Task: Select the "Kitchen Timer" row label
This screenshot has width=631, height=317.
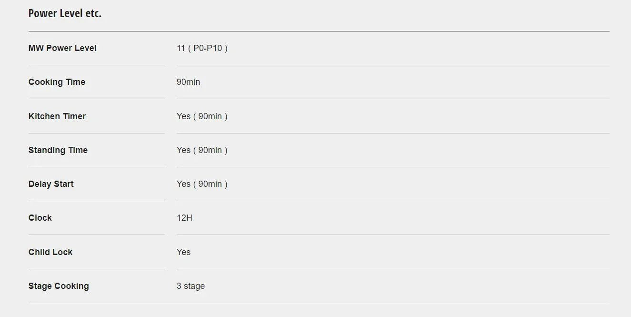Action: tap(57, 116)
